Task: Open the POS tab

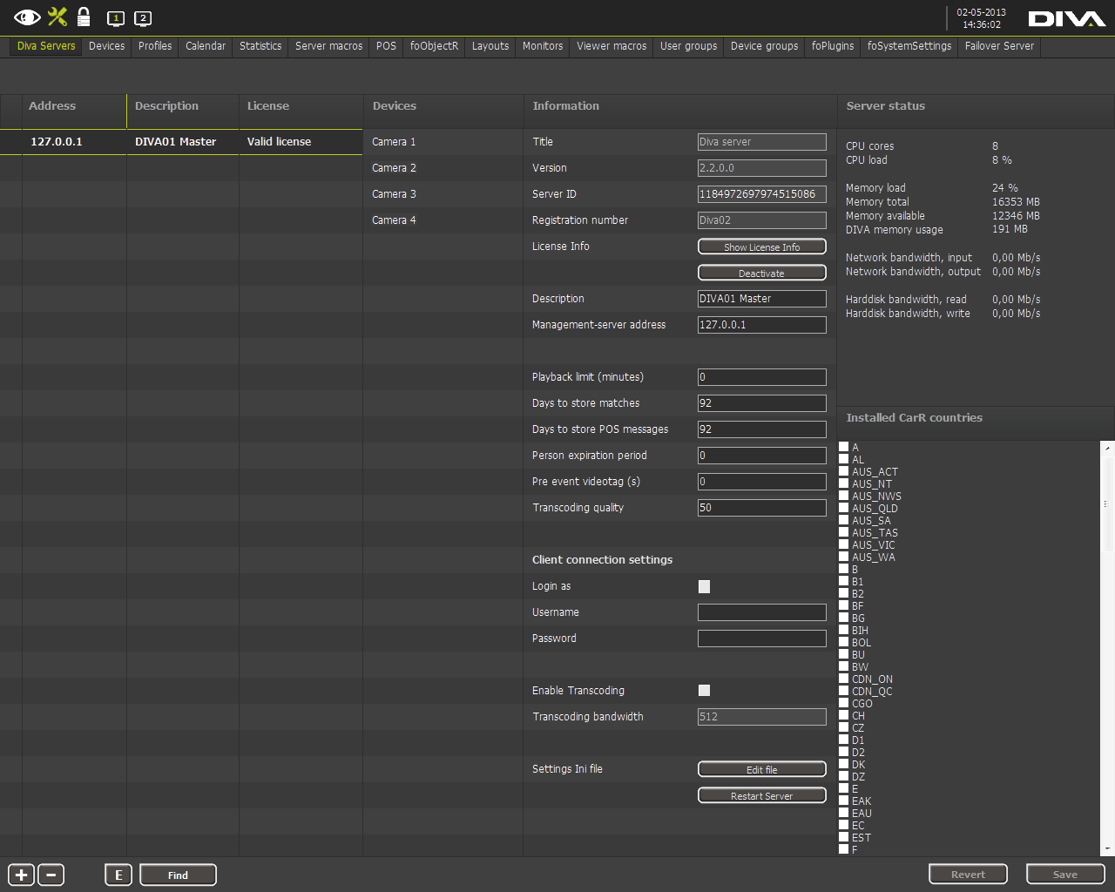Action: [x=387, y=46]
